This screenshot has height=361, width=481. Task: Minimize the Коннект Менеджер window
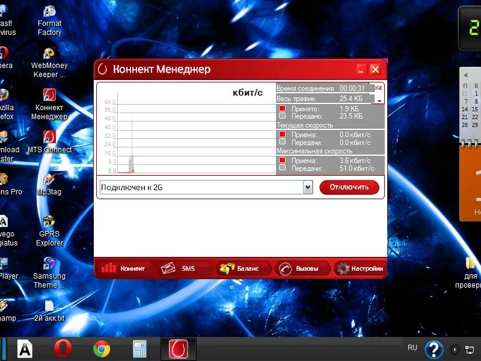361,70
